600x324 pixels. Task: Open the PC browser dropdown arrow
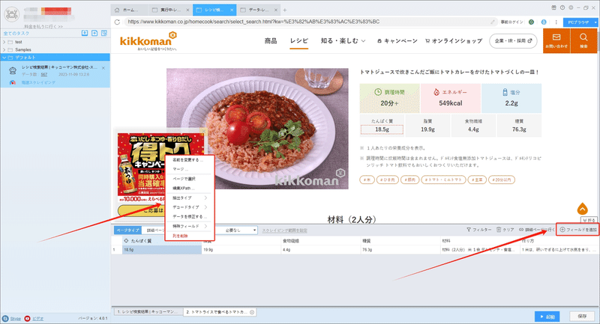pyautogui.click(x=595, y=22)
